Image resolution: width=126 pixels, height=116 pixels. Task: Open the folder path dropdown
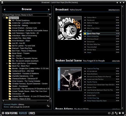point(50,15)
